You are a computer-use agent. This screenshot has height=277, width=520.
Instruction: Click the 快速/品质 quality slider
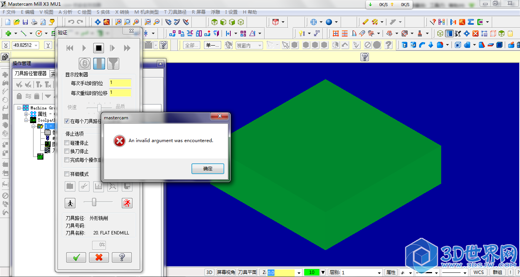pos(99,108)
